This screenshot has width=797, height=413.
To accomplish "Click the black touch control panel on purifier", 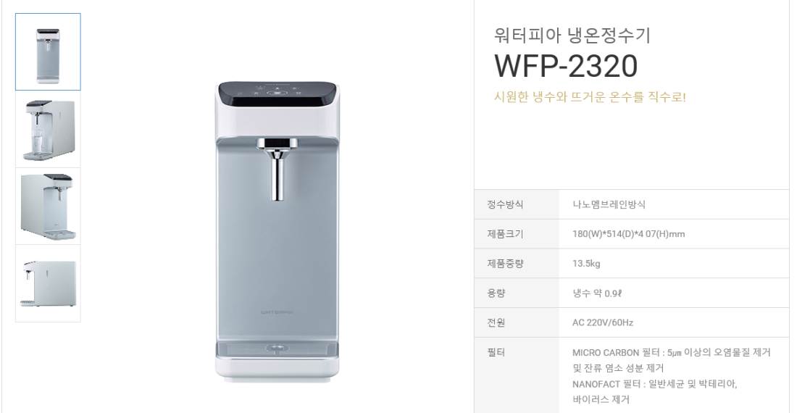I will [x=277, y=94].
